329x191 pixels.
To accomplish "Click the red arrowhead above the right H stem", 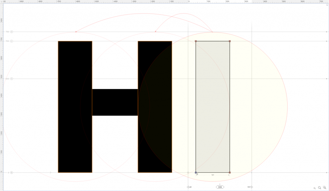I will click(x=156, y=31).
